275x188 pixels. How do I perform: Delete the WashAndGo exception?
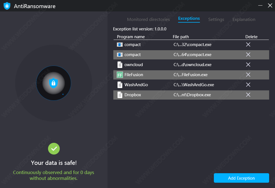coord(248,85)
